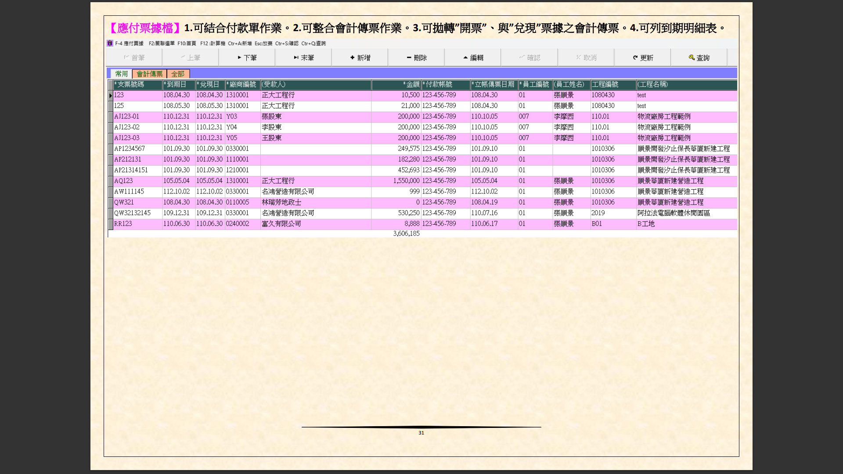Click voucher date 110.07.16
The width and height of the screenshot is (843, 474).
(x=494, y=213)
